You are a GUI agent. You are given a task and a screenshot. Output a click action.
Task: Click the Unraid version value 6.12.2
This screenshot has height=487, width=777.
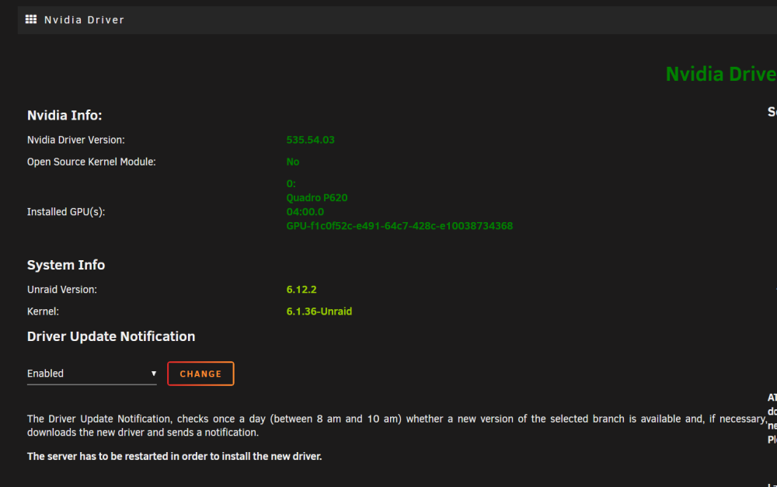pos(301,290)
